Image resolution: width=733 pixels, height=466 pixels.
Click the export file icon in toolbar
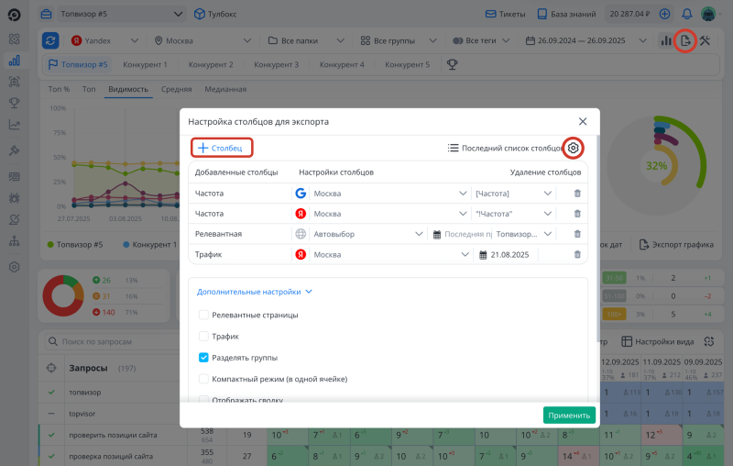tap(684, 41)
